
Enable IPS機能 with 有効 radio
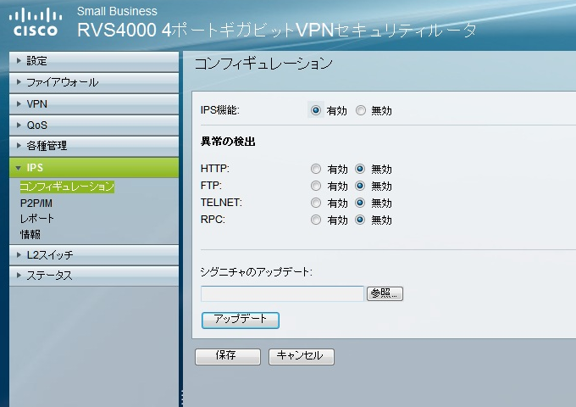tap(316, 110)
